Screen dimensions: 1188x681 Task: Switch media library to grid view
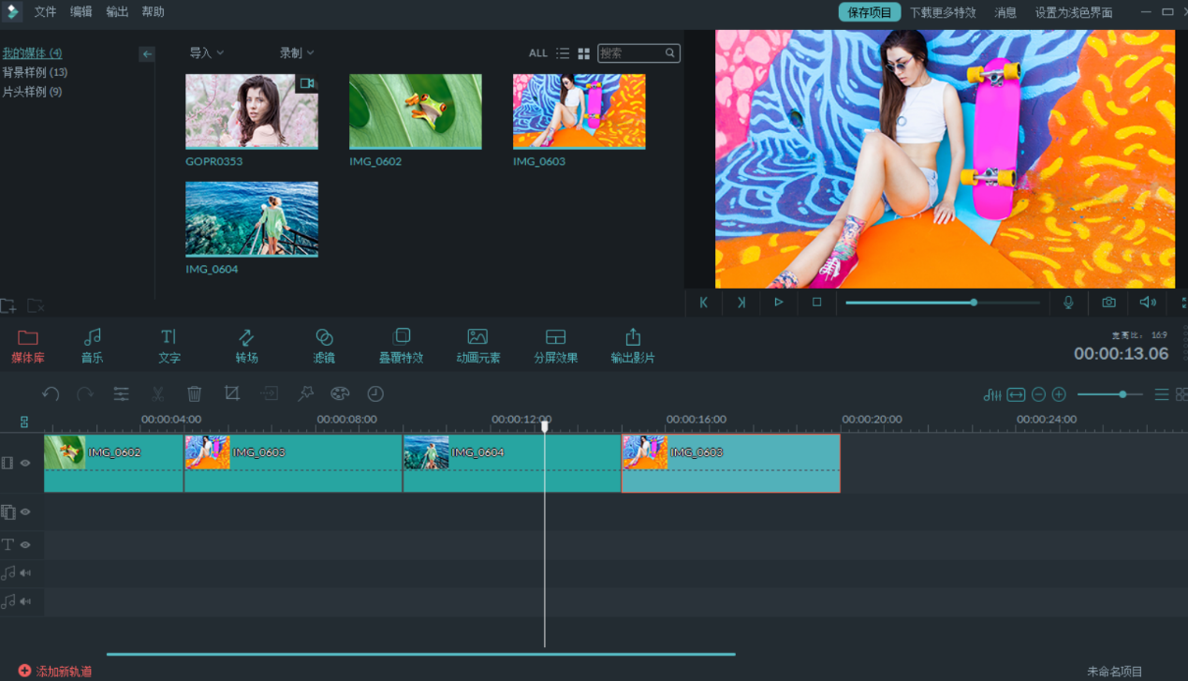coord(584,54)
